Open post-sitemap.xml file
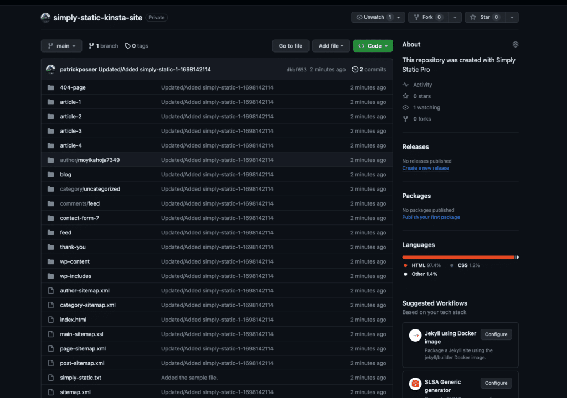 tap(82, 363)
